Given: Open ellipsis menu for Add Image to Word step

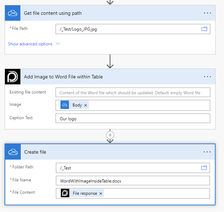Looking at the screenshot, I should pyautogui.click(x=207, y=77).
